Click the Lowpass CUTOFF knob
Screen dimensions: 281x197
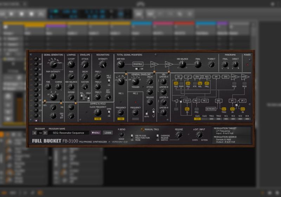coord(71,64)
